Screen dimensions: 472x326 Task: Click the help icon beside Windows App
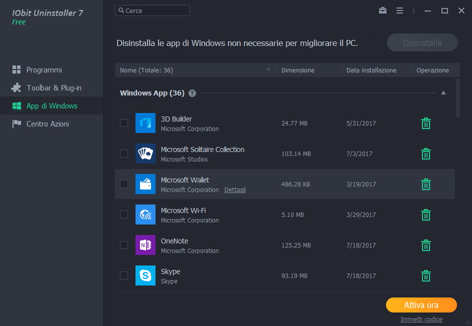point(192,93)
